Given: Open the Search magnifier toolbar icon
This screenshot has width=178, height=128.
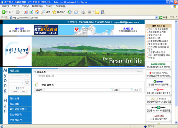Looking at the screenshot, I should point(43,12).
